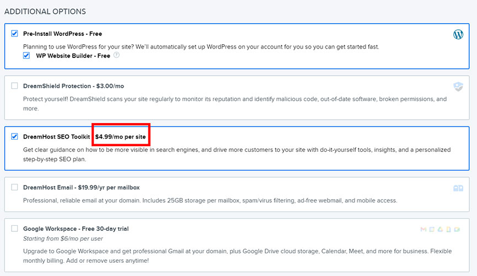477x276 pixels.
Task: Click the SEO Toolkit description 'Get clear guidance'
Action: [237, 155]
